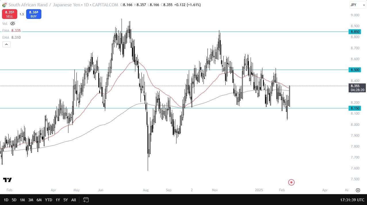Open the go-to-date calendar icon
The width and height of the screenshot is (367, 205).
point(86,200)
